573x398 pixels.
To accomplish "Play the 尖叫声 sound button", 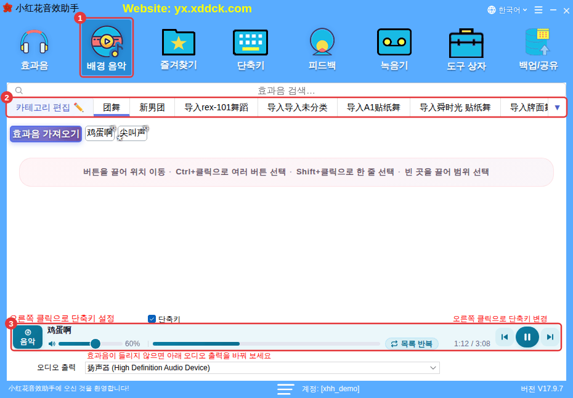I will pyautogui.click(x=132, y=133).
